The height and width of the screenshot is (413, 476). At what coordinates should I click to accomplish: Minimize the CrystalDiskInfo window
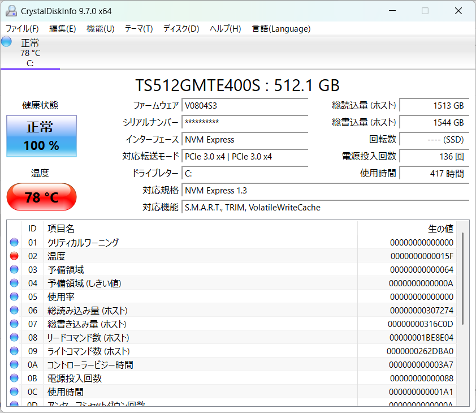392,11
